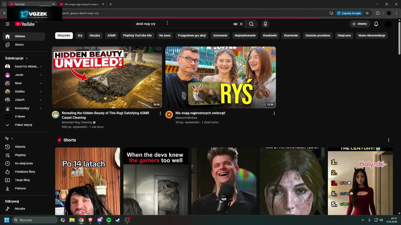401x225 pixels.
Task: Select the Gotowanie filter chip
Action: pyautogui.click(x=220, y=35)
